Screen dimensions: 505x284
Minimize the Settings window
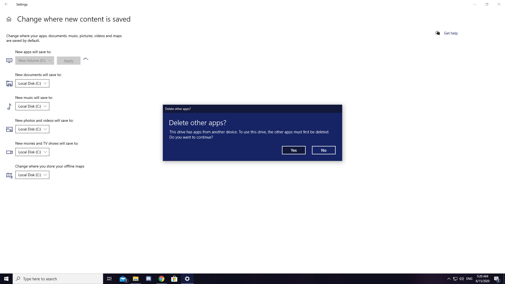point(475,4)
